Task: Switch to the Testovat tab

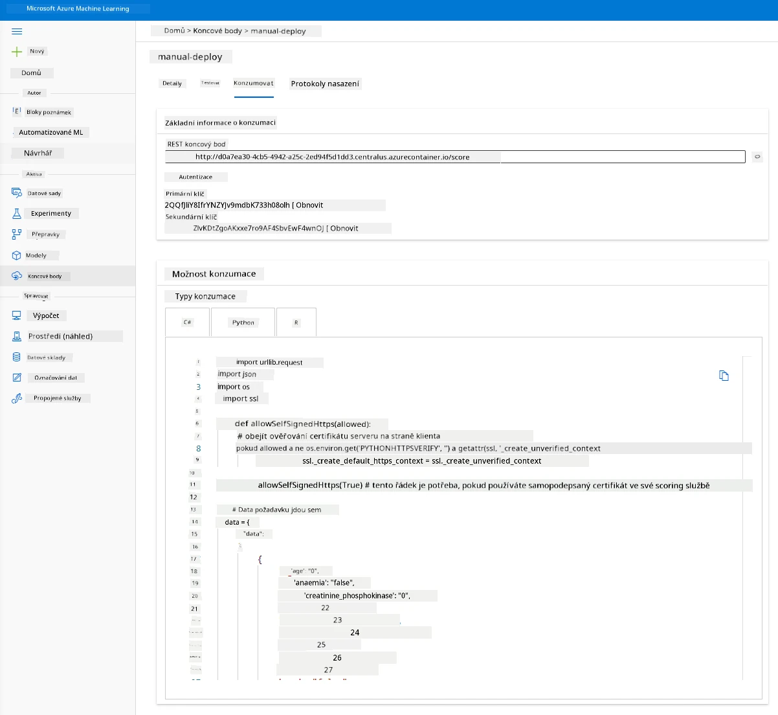Action: (210, 83)
